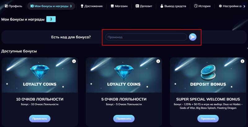View the История tab
Screen dimensions: 248x127
[202, 6]
